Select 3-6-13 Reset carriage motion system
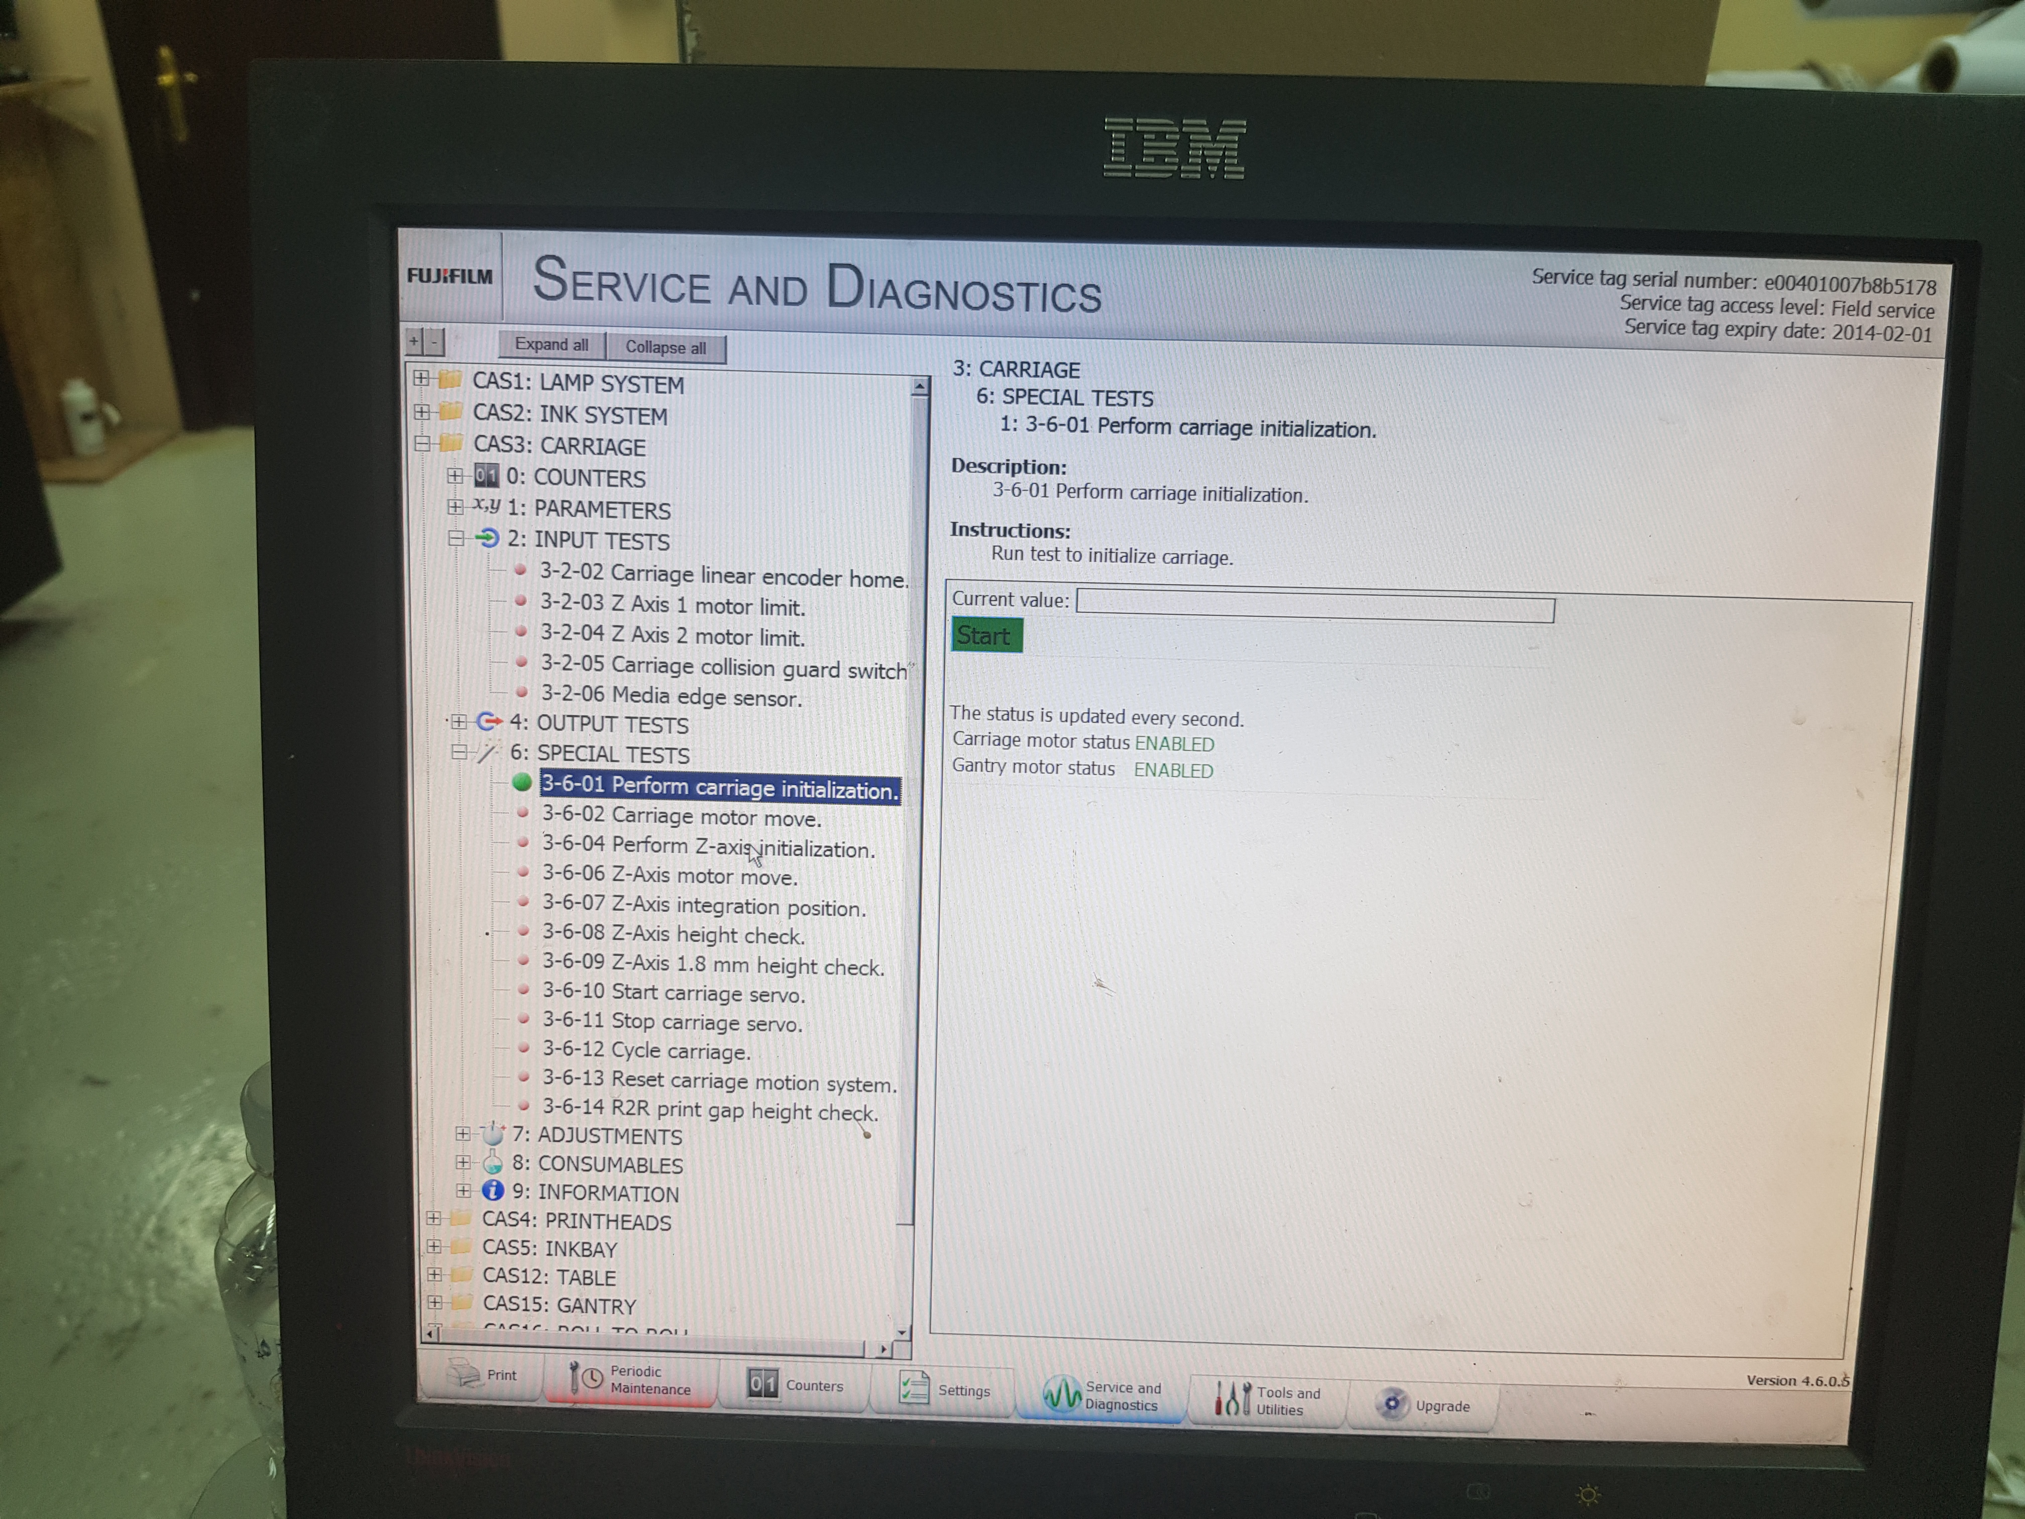 coord(720,1081)
